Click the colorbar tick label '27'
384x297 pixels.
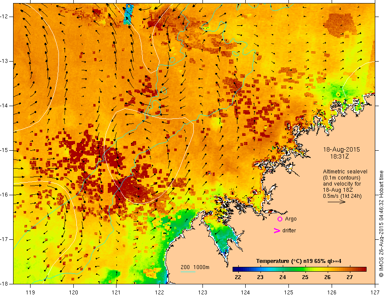(350, 277)
